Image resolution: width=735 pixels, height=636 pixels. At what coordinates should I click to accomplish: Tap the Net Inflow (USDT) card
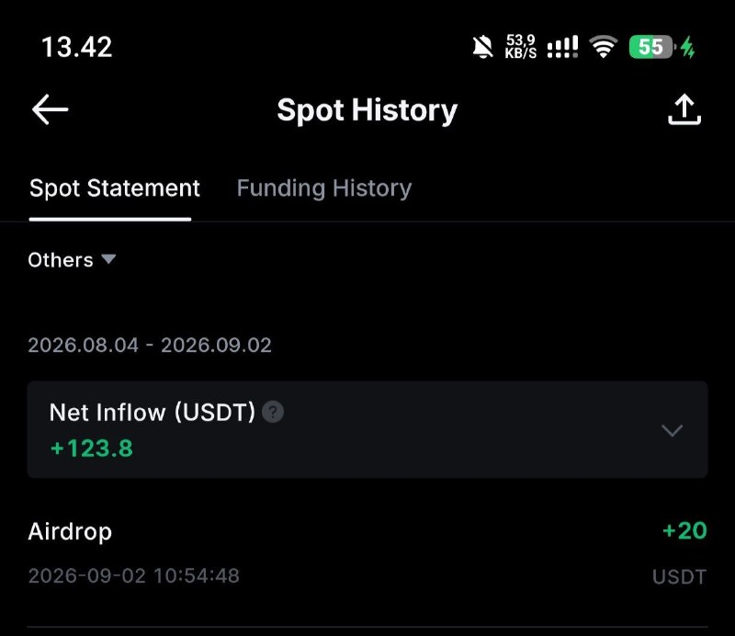click(x=367, y=429)
